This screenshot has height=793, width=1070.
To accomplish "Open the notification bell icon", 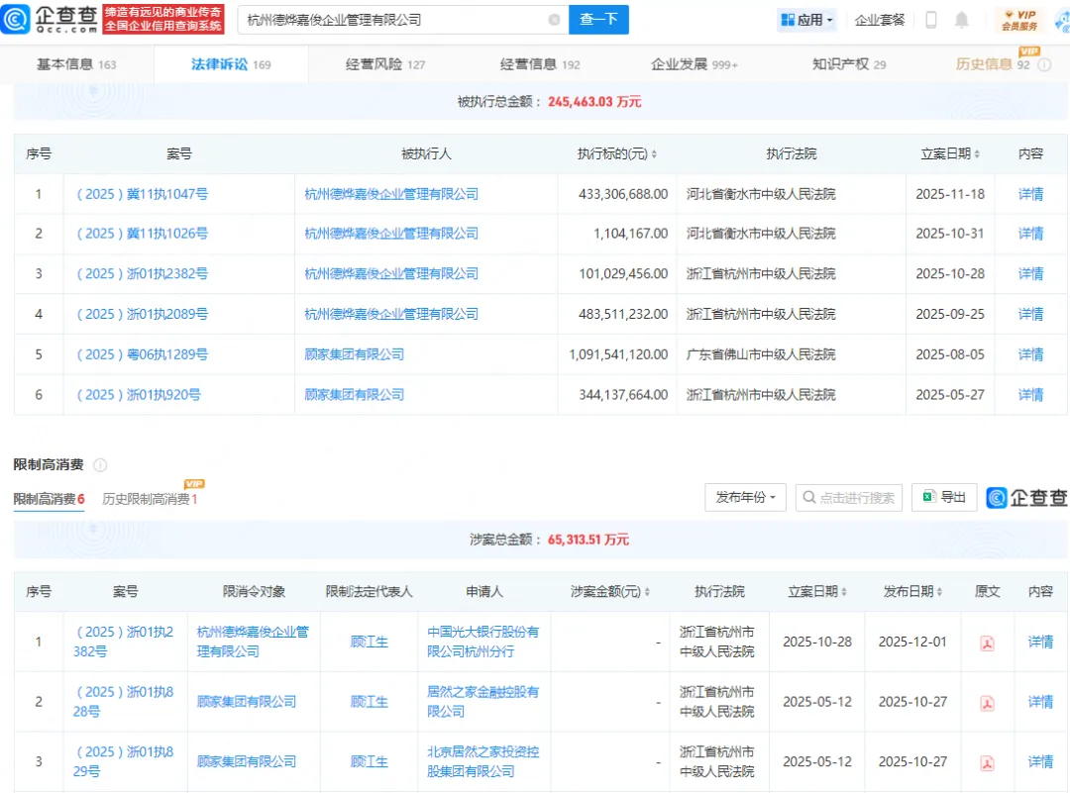I will coord(961,20).
